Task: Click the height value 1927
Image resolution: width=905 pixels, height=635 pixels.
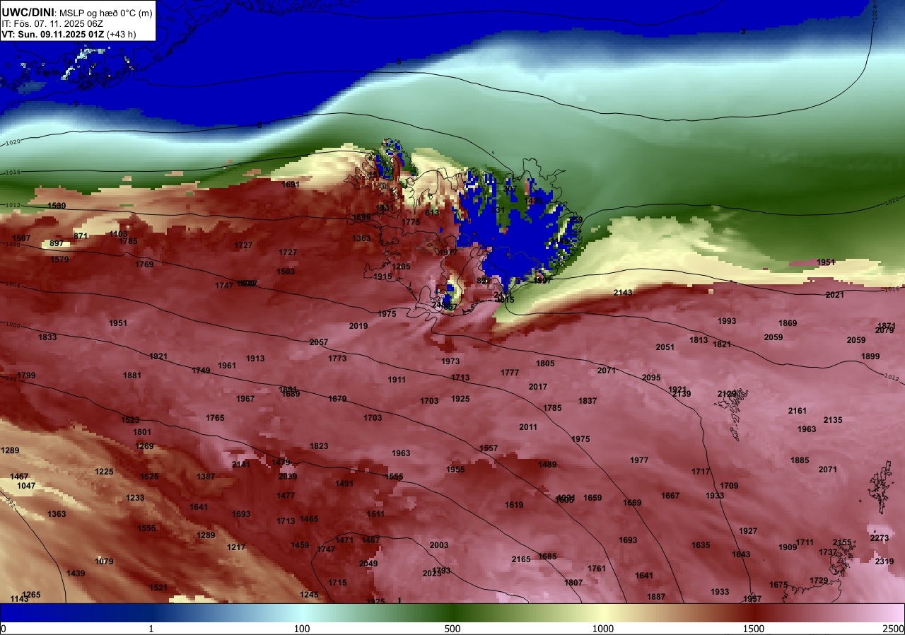Action: click(748, 531)
